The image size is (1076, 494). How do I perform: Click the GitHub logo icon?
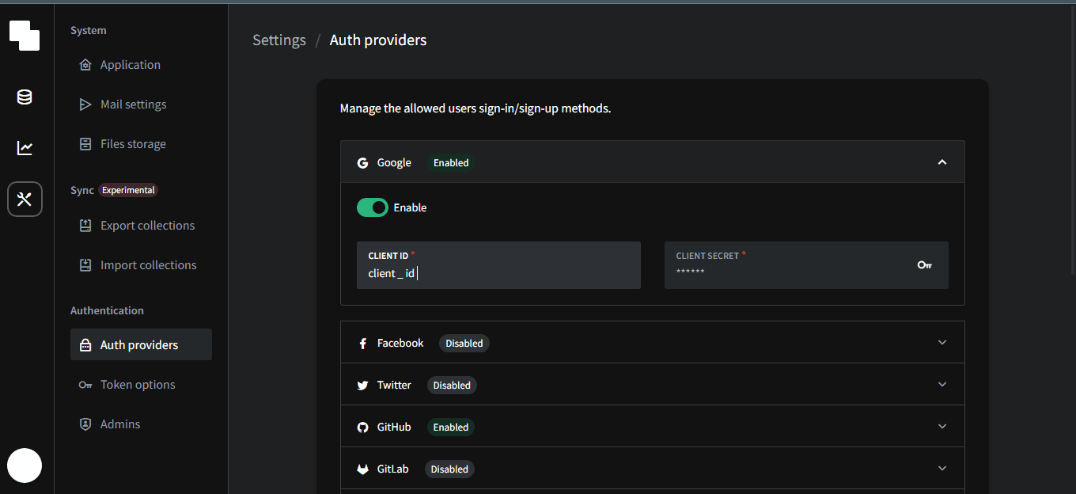click(362, 427)
